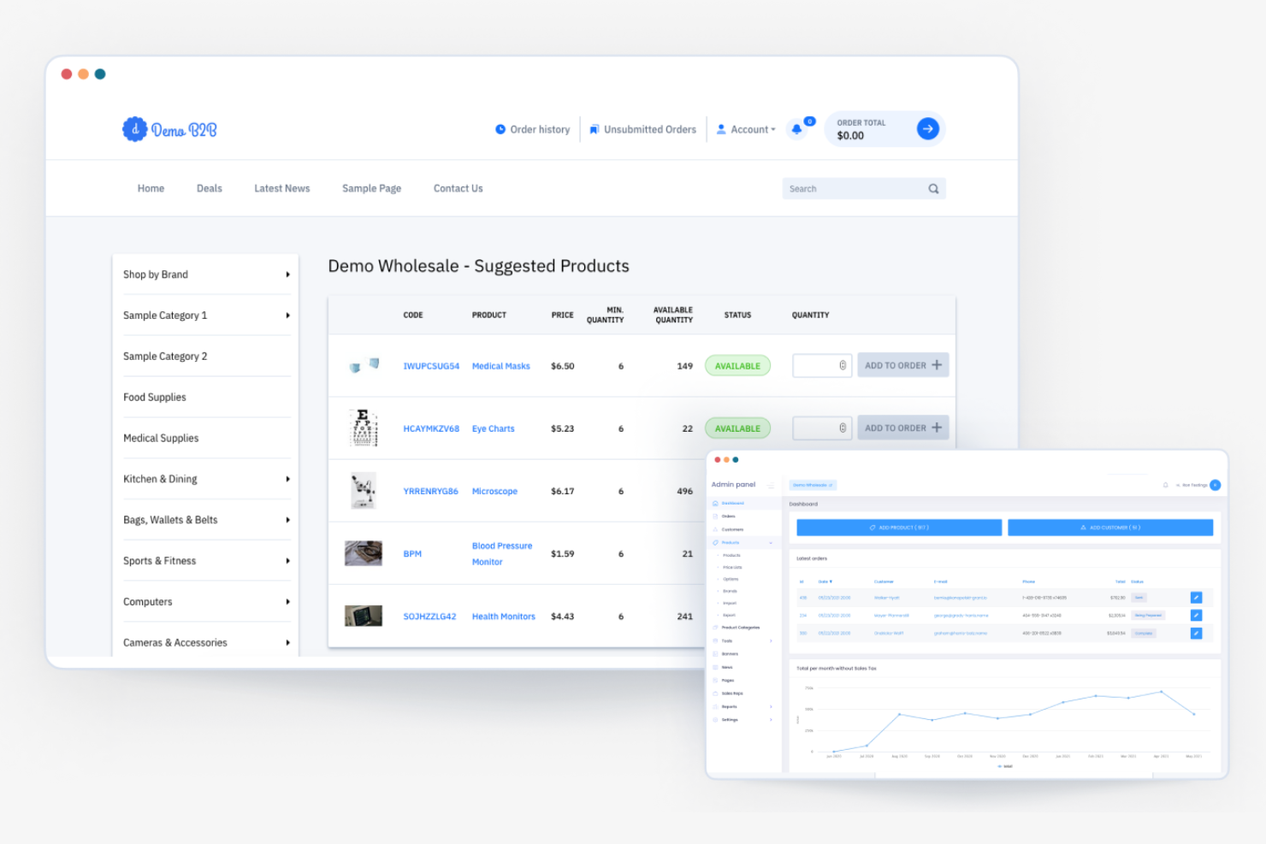Click the Order history clock icon
This screenshot has width=1266, height=844.
pos(500,129)
